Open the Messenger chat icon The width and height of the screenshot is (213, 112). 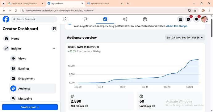[x=188, y=19]
